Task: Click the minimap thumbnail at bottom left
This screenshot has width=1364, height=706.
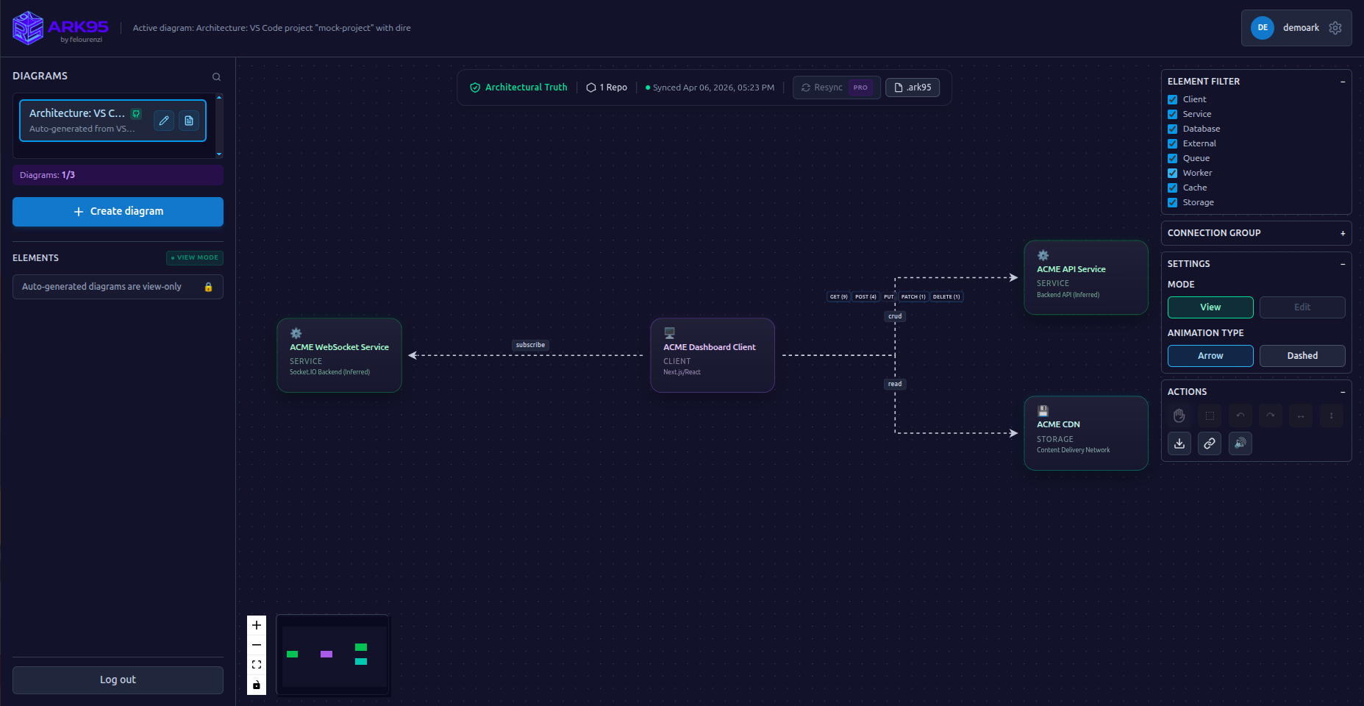Action: [332, 654]
